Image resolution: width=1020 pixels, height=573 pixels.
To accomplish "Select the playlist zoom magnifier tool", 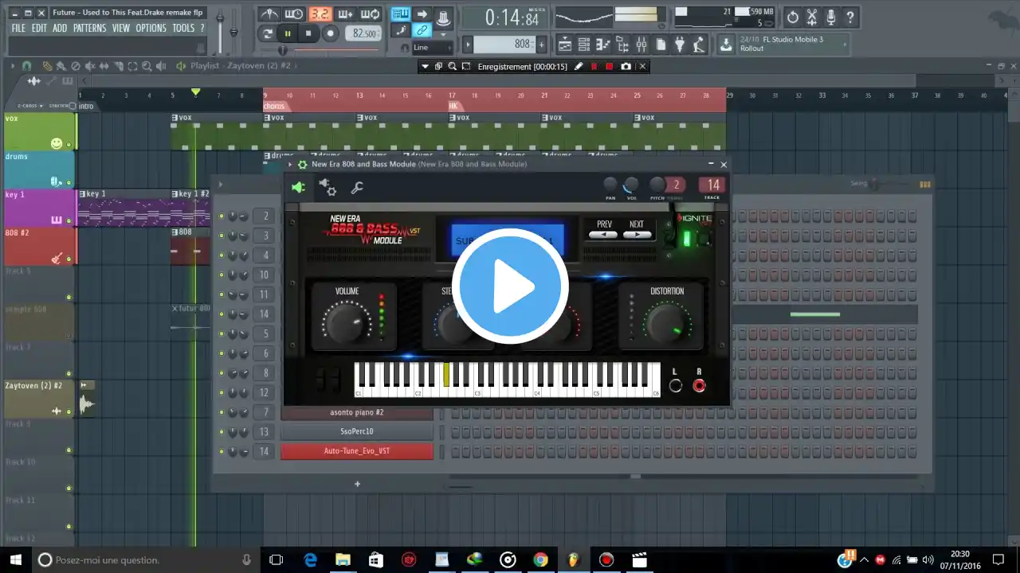I will [147, 66].
